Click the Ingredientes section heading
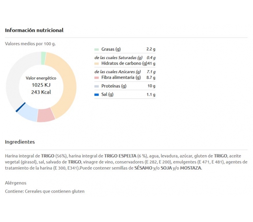Viewport: 253px width, 222px height. 20,142
